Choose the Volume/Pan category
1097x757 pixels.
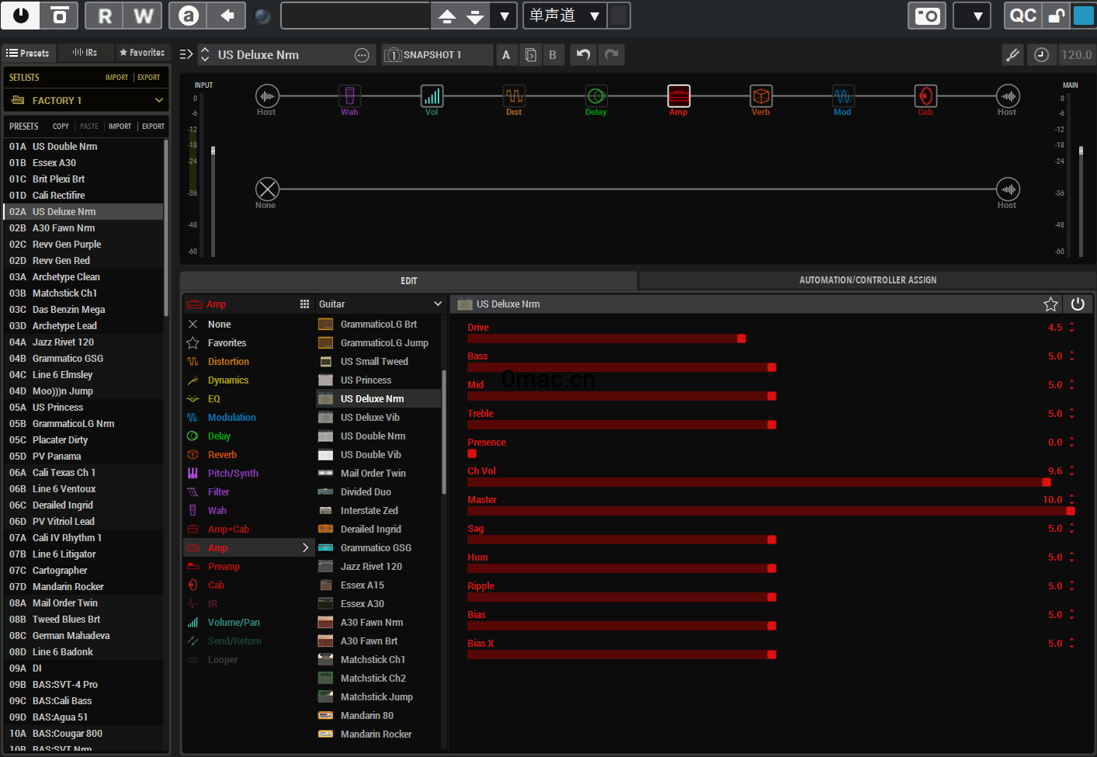point(234,623)
